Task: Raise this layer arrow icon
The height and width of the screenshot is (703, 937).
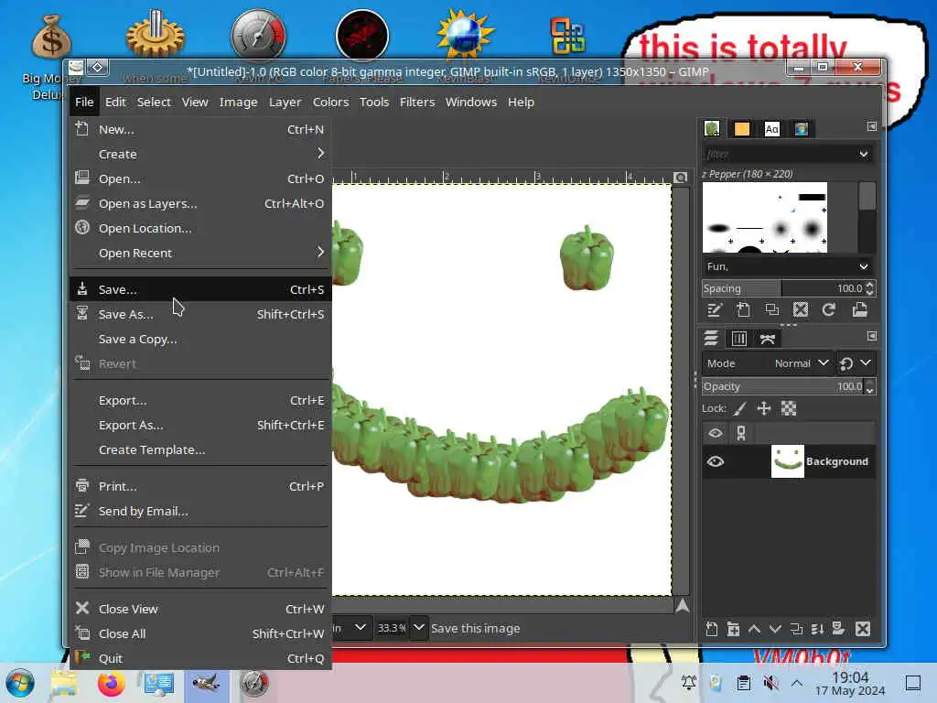Action: 754,629
